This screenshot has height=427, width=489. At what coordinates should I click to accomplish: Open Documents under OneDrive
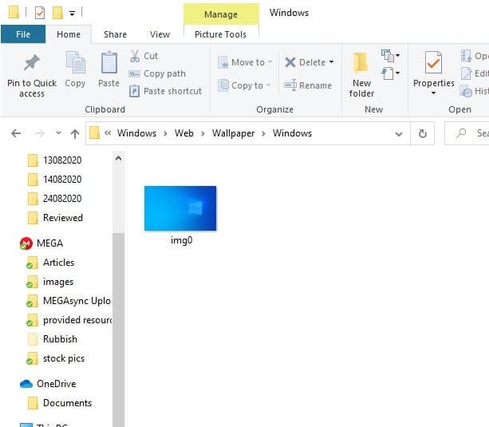pyautogui.click(x=60, y=403)
